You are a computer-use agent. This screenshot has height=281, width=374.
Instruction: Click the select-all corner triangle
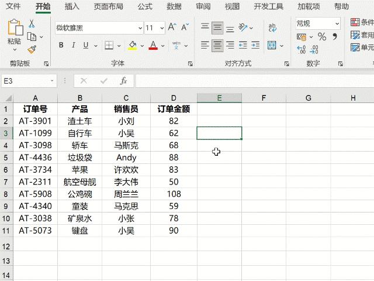(8, 98)
